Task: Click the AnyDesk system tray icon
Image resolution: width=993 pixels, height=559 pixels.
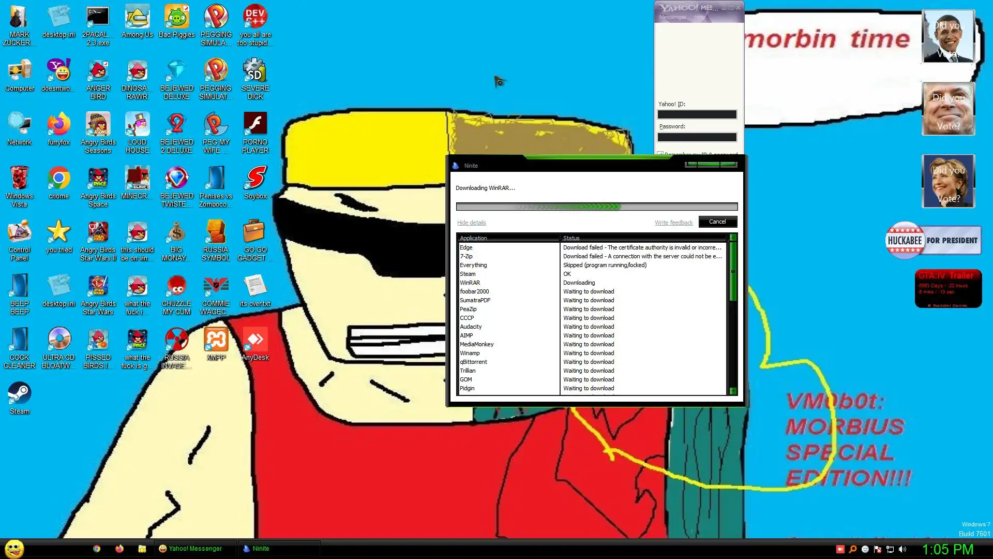Action: [840, 549]
